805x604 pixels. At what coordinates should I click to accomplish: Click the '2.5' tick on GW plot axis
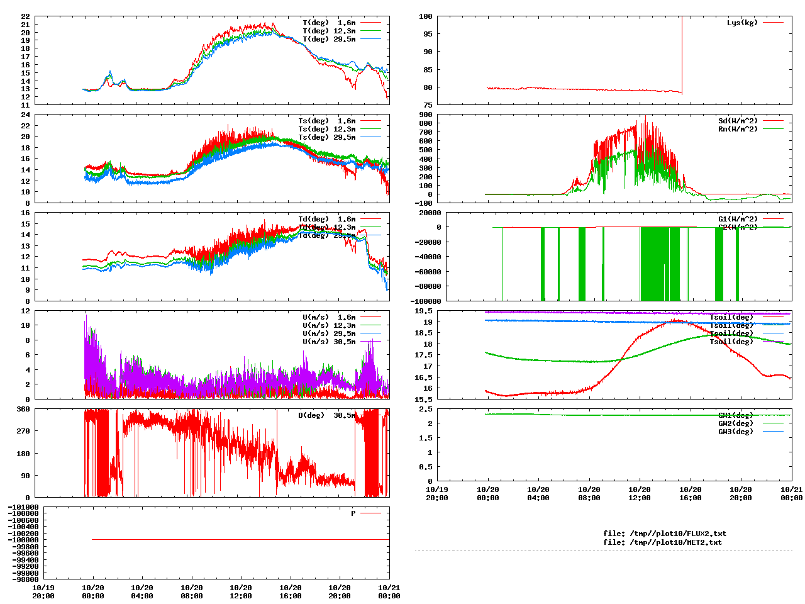pos(426,409)
